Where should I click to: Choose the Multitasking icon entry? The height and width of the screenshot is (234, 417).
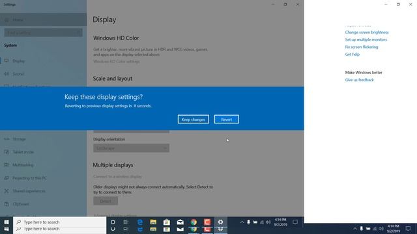7,164
